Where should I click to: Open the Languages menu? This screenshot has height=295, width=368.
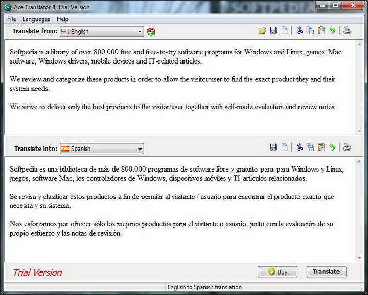(x=36, y=19)
